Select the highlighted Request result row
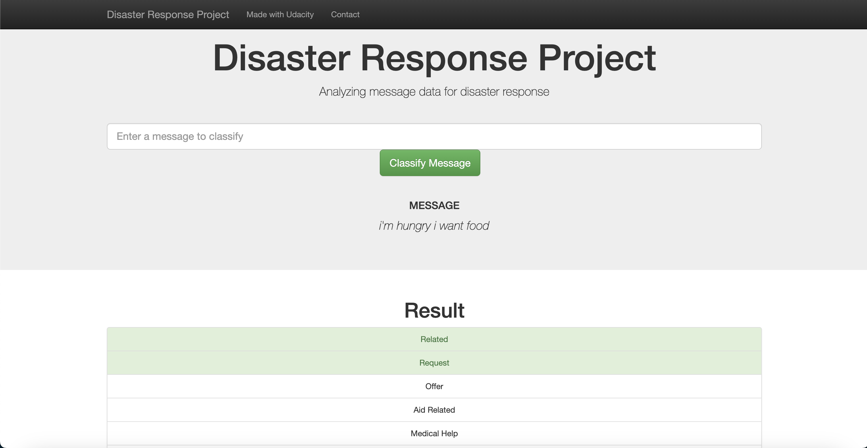The width and height of the screenshot is (867, 448). [x=433, y=363]
